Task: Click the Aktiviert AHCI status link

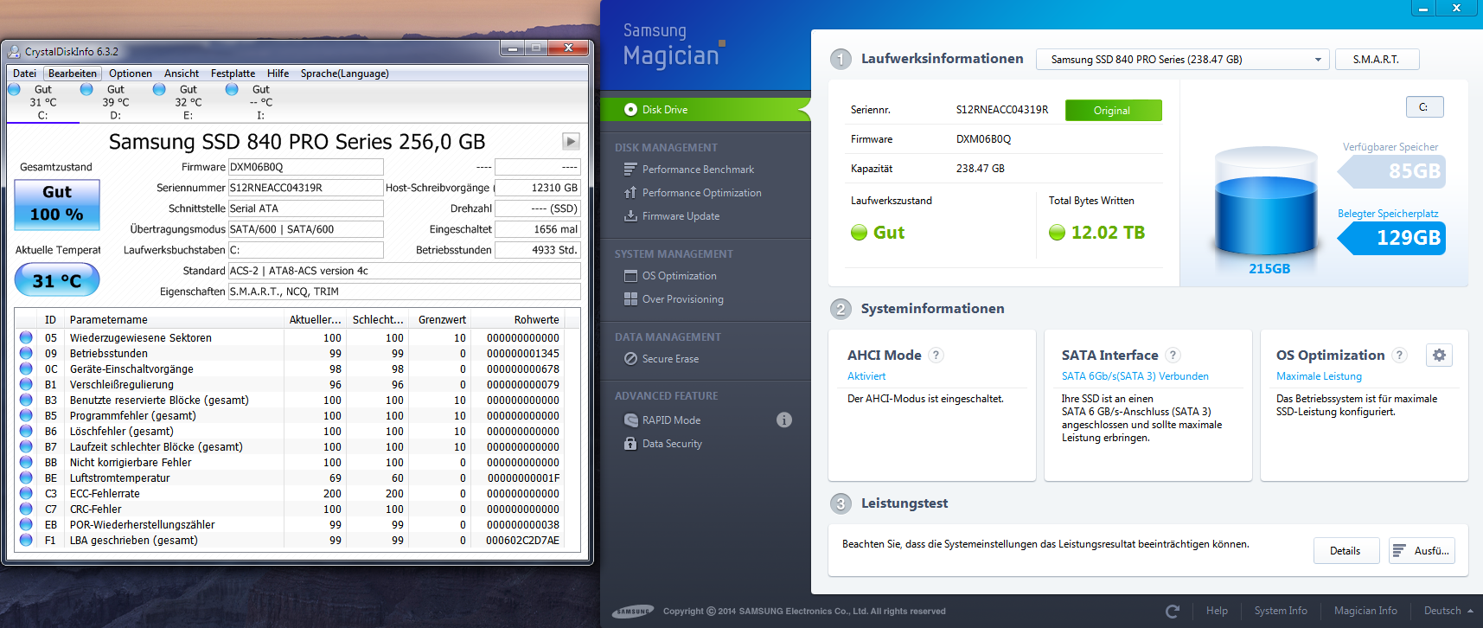Action: (866, 376)
